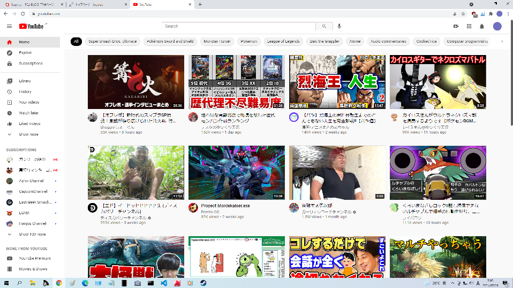Select Baki the Grappler chip
The width and height of the screenshot is (513, 288).
[x=325, y=42]
